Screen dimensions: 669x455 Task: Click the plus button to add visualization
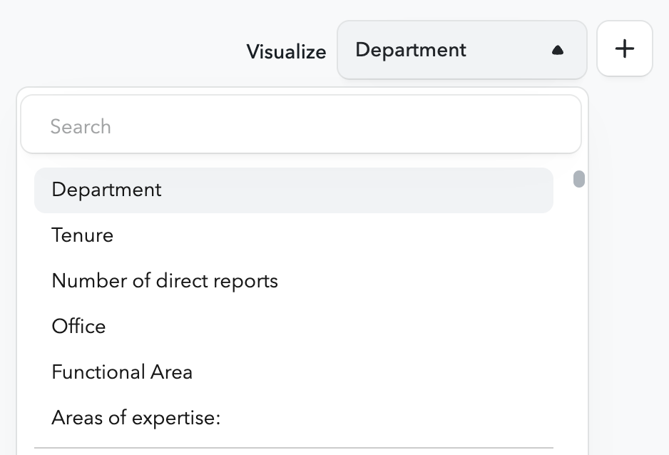pyautogui.click(x=624, y=48)
